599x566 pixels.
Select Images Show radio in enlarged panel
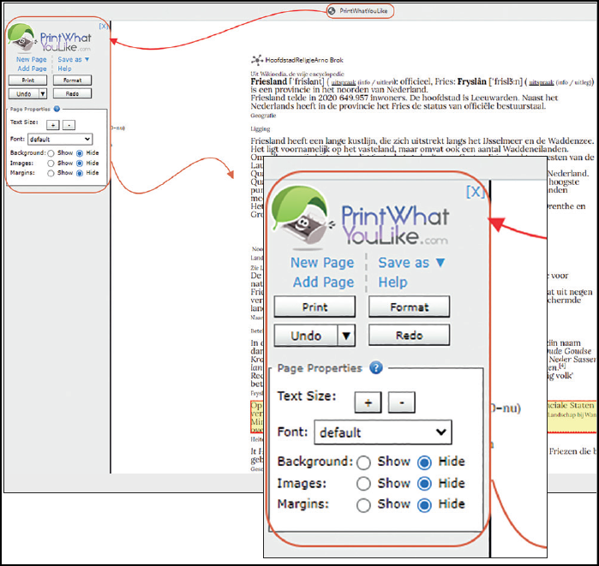coord(363,484)
